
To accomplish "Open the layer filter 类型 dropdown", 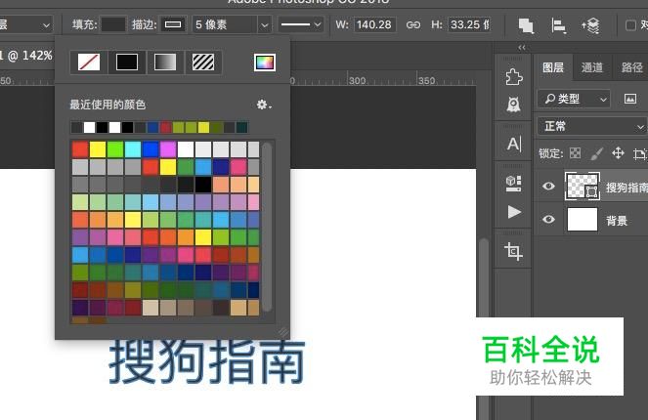I will (x=574, y=99).
